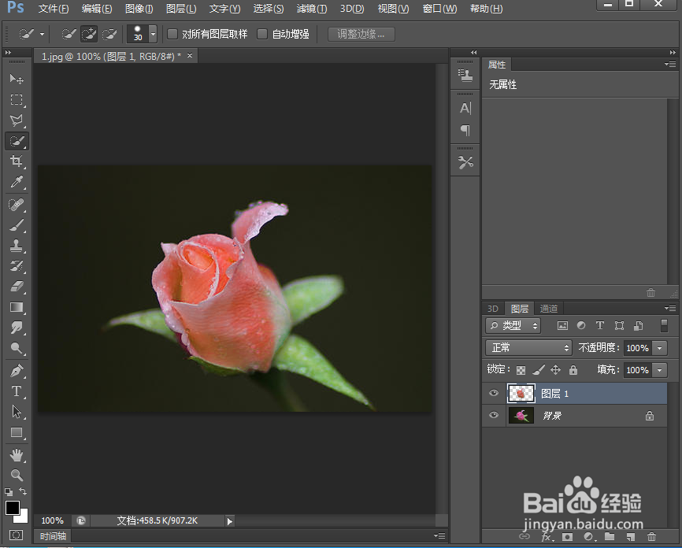The width and height of the screenshot is (682, 548).
Task: Swap foreground and background colors
Action: point(23,491)
